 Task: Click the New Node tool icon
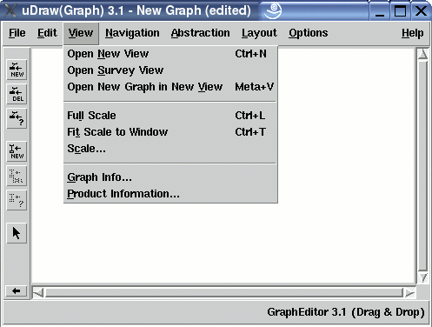[x=17, y=70]
